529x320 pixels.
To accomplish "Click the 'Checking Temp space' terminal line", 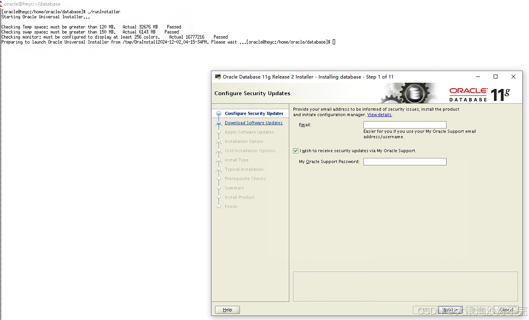I will (91, 27).
